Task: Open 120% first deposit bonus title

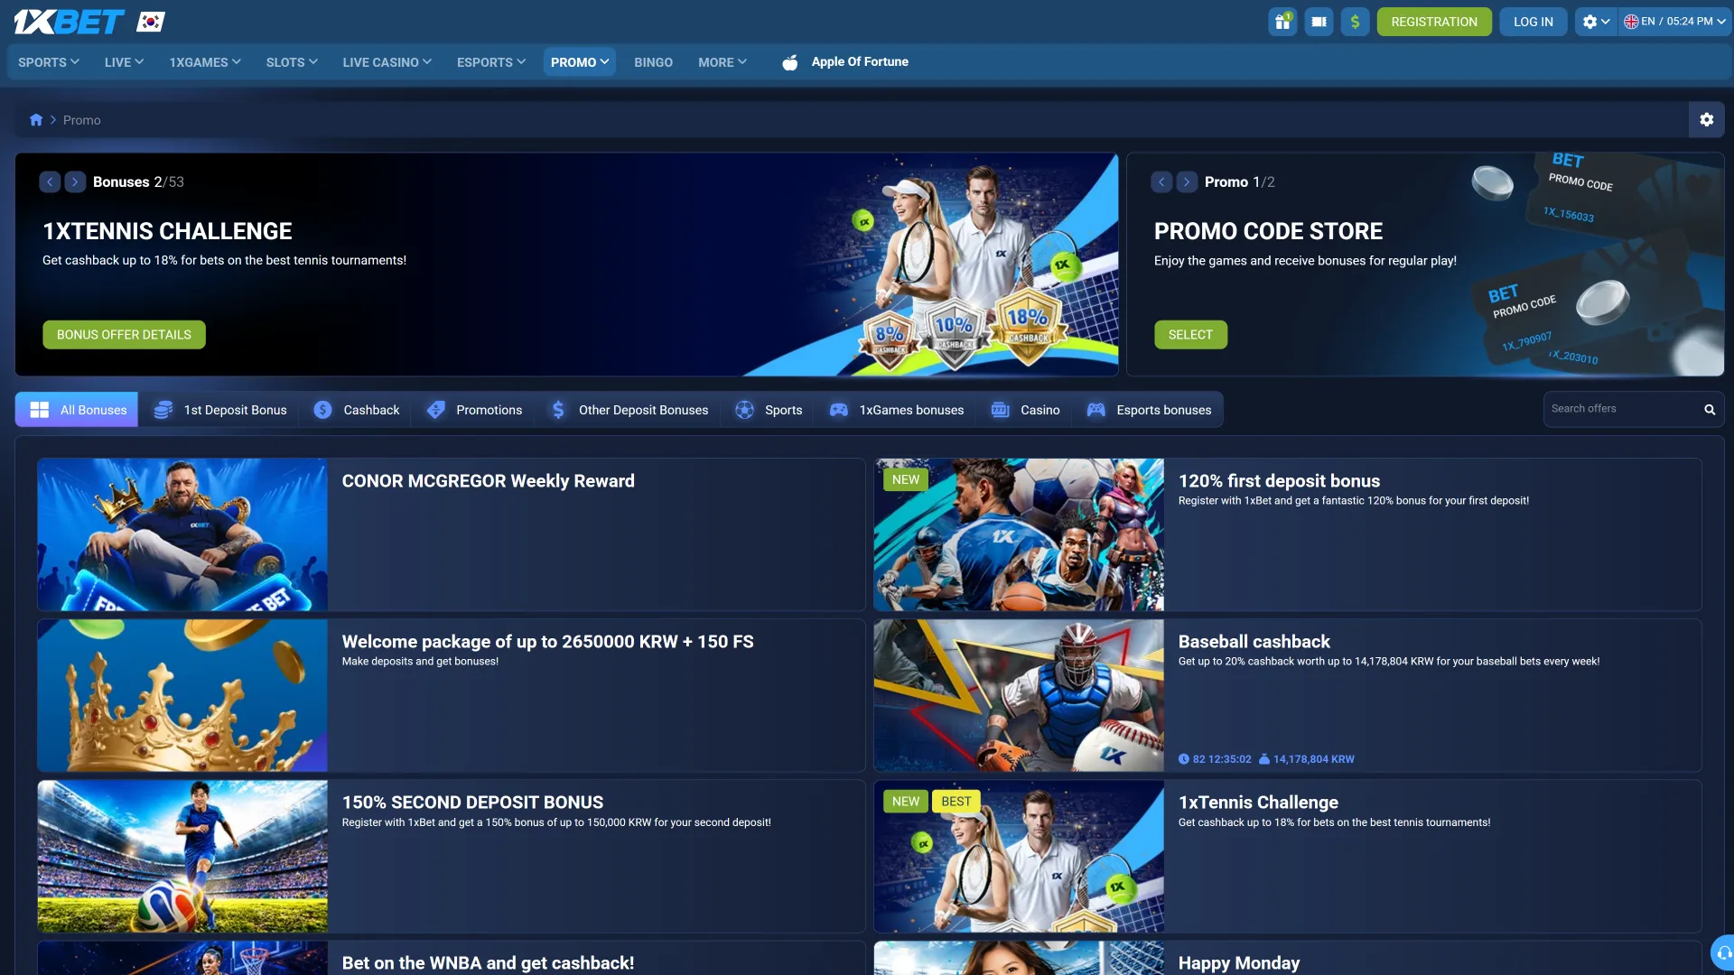Action: 1279,481
